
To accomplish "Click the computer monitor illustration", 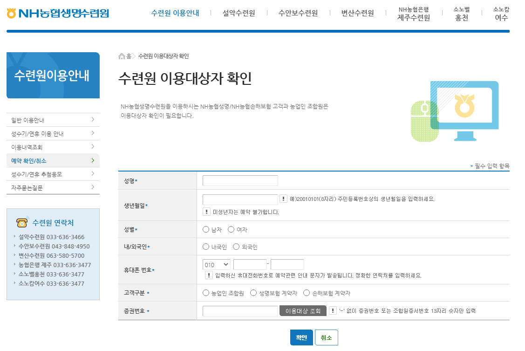I will [464, 110].
